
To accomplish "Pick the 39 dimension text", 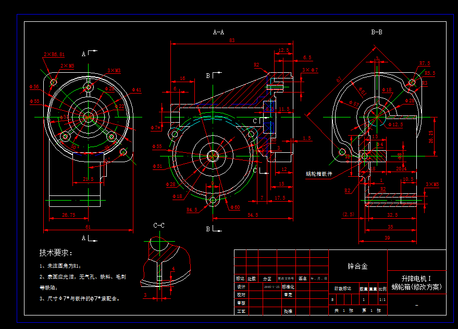I will click(x=387, y=238).
